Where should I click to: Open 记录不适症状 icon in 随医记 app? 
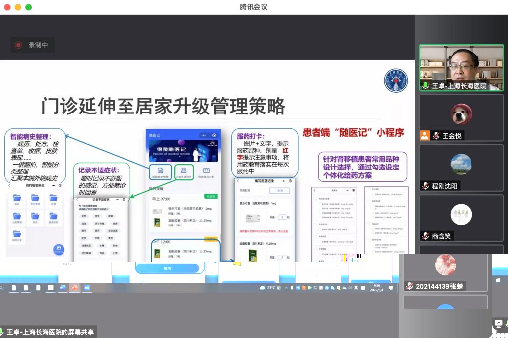click(184, 172)
